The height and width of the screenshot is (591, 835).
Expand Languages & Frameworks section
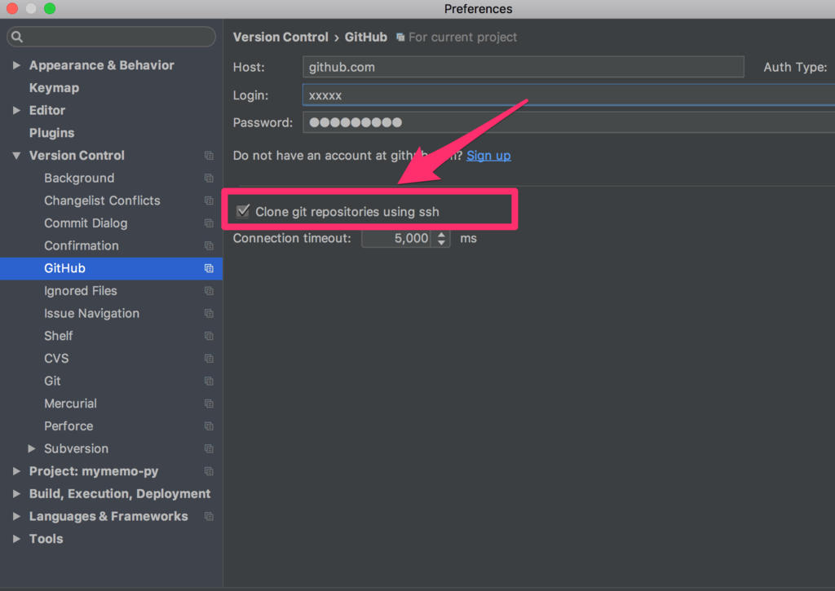click(x=16, y=517)
